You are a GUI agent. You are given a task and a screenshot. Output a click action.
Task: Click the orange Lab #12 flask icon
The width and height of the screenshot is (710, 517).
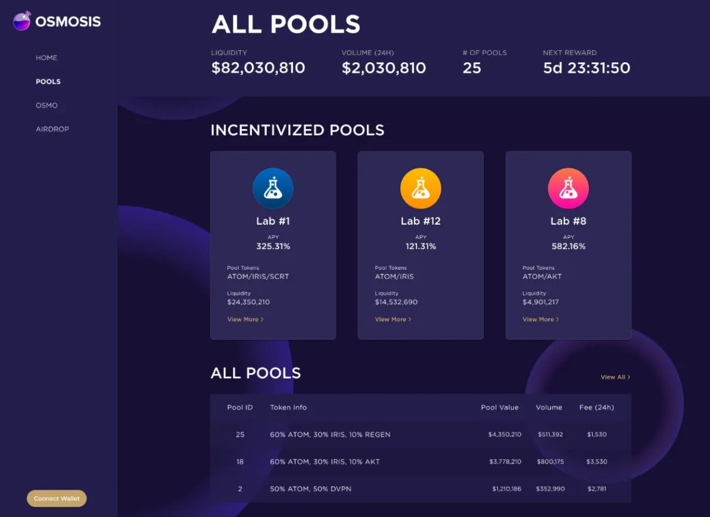[x=421, y=188]
